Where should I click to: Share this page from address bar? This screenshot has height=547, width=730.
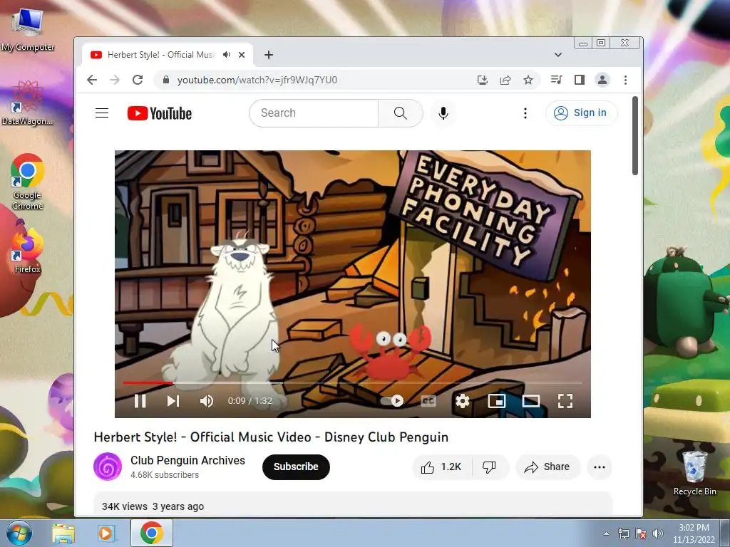point(505,80)
